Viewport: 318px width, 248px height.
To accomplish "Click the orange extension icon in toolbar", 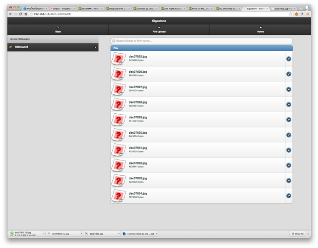I will click(296, 14).
